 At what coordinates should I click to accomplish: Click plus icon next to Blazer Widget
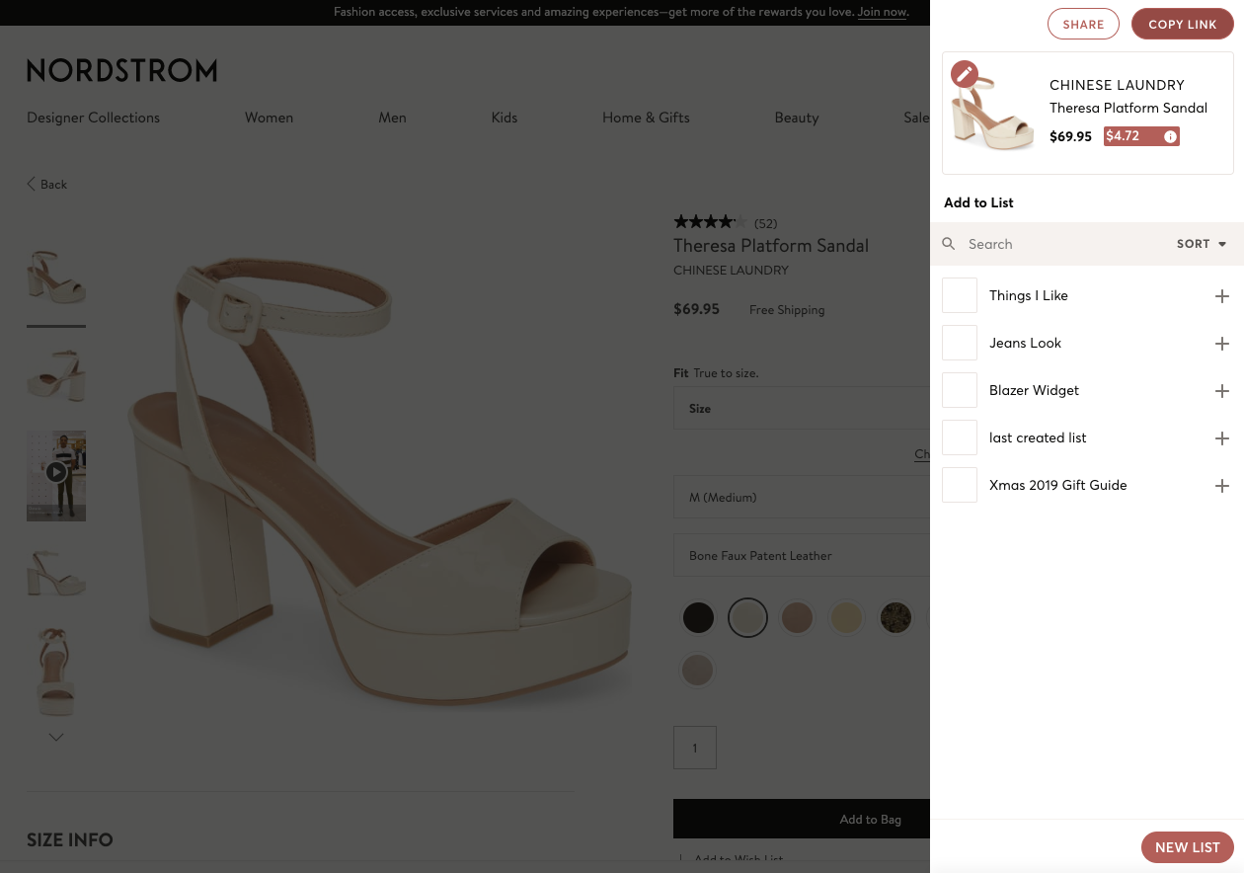pos(1221,391)
